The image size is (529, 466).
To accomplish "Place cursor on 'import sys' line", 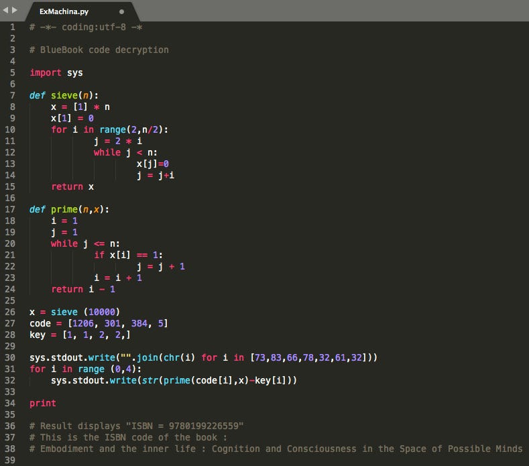I will (x=56, y=73).
